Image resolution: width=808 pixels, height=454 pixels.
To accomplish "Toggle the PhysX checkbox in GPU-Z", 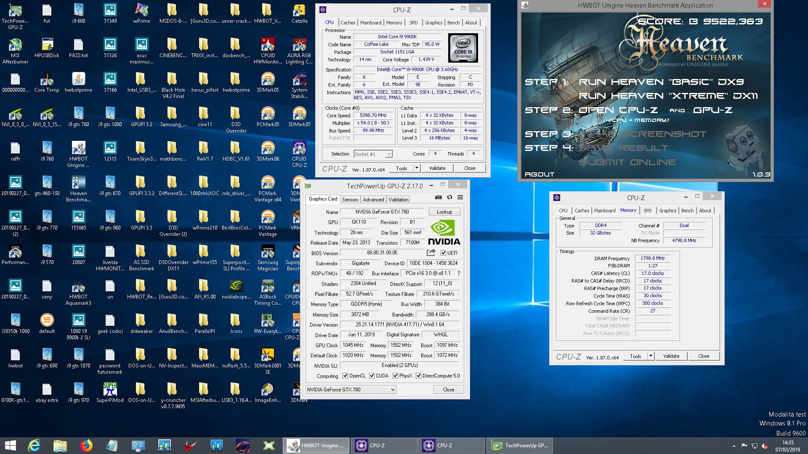I will 395,376.
